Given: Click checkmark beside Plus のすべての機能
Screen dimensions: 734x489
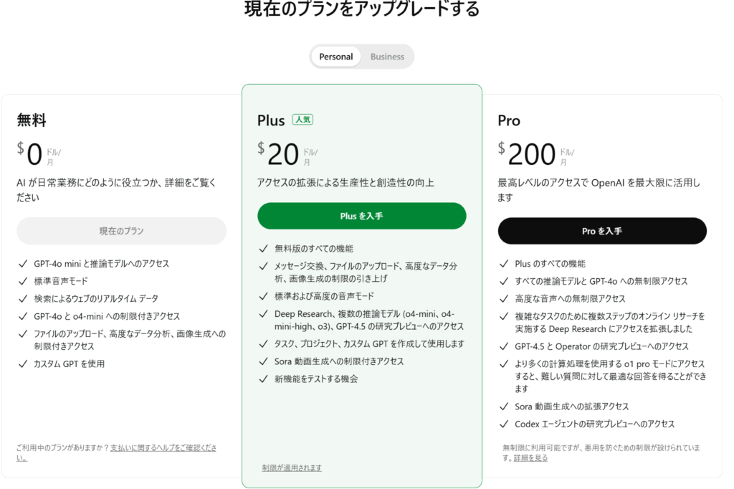Looking at the screenshot, I should pos(504,264).
